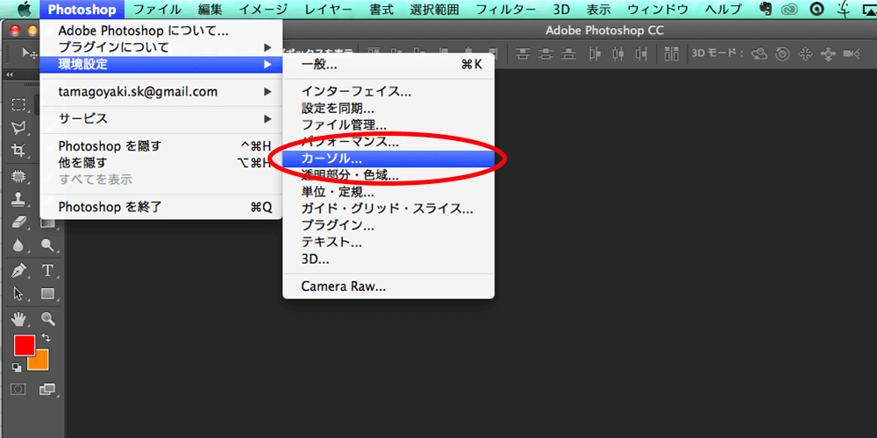The height and width of the screenshot is (438, 877).
Task: Open 3D... preferences
Action: [x=389, y=259]
